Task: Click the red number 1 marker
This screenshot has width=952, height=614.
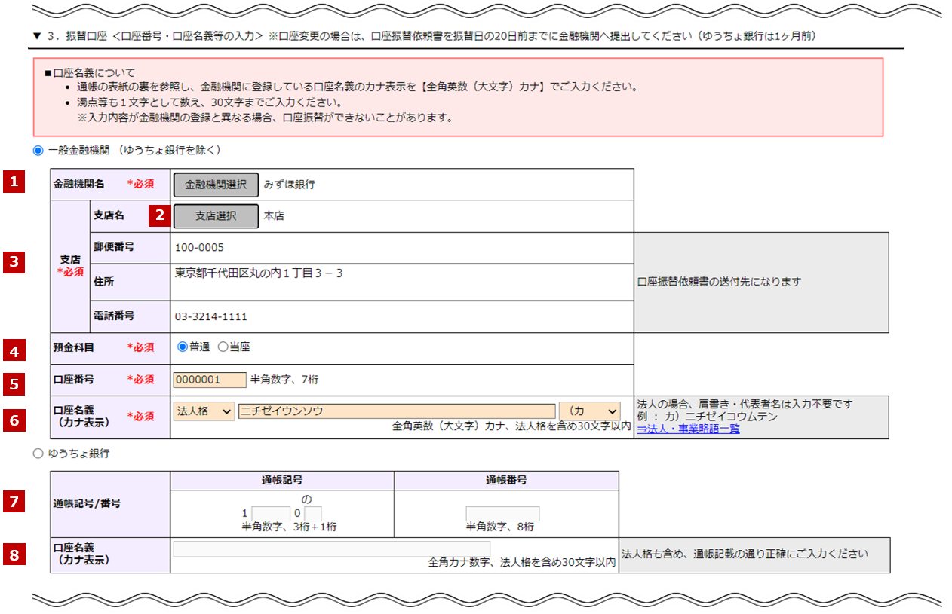Action: [14, 182]
